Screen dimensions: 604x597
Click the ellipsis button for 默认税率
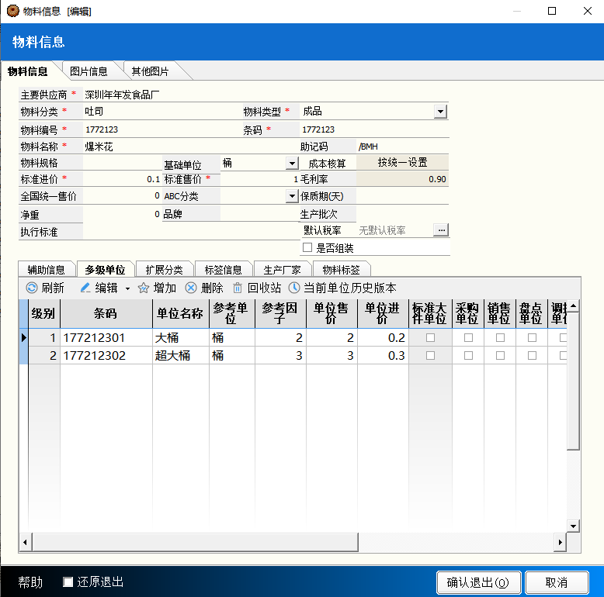point(441,230)
